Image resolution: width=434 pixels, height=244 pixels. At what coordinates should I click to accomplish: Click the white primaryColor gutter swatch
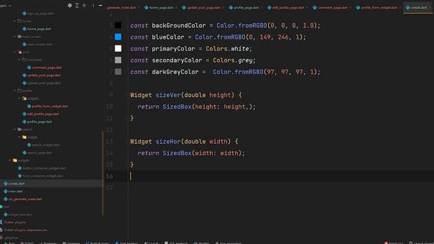tap(118, 48)
